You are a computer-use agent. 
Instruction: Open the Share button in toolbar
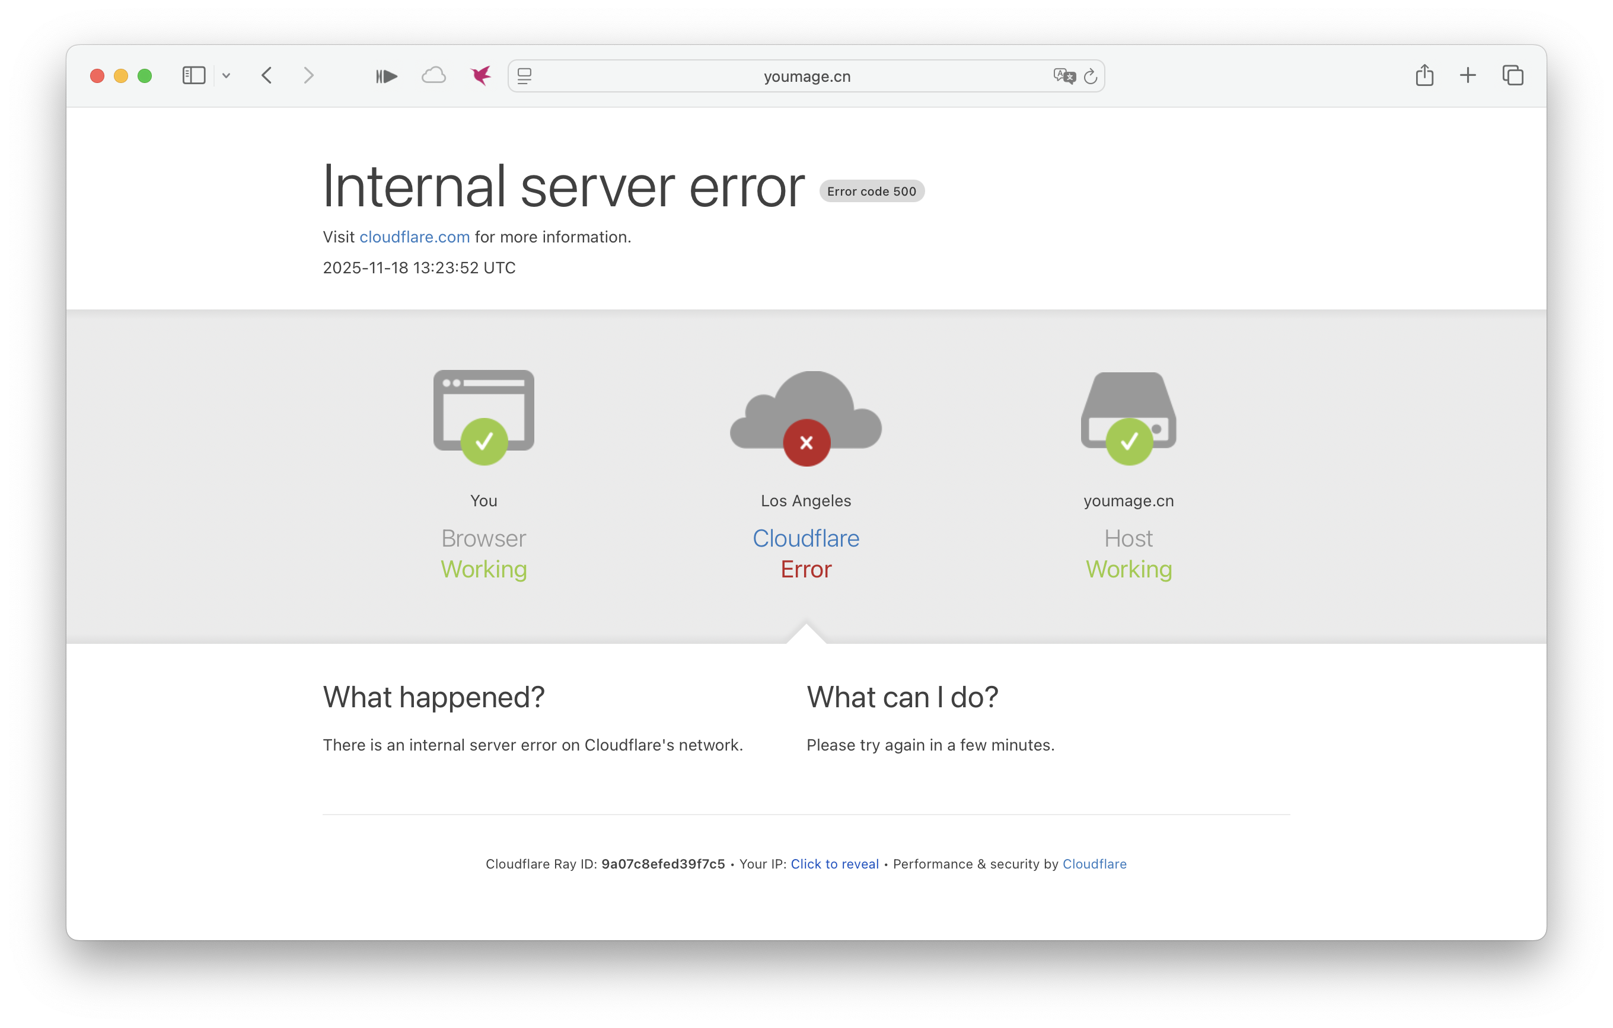pyautogui.click(x=1424, y=75)
